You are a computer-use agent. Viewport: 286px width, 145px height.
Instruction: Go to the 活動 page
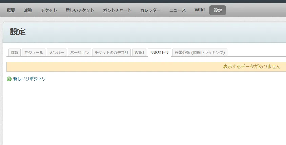click(27, 10)
